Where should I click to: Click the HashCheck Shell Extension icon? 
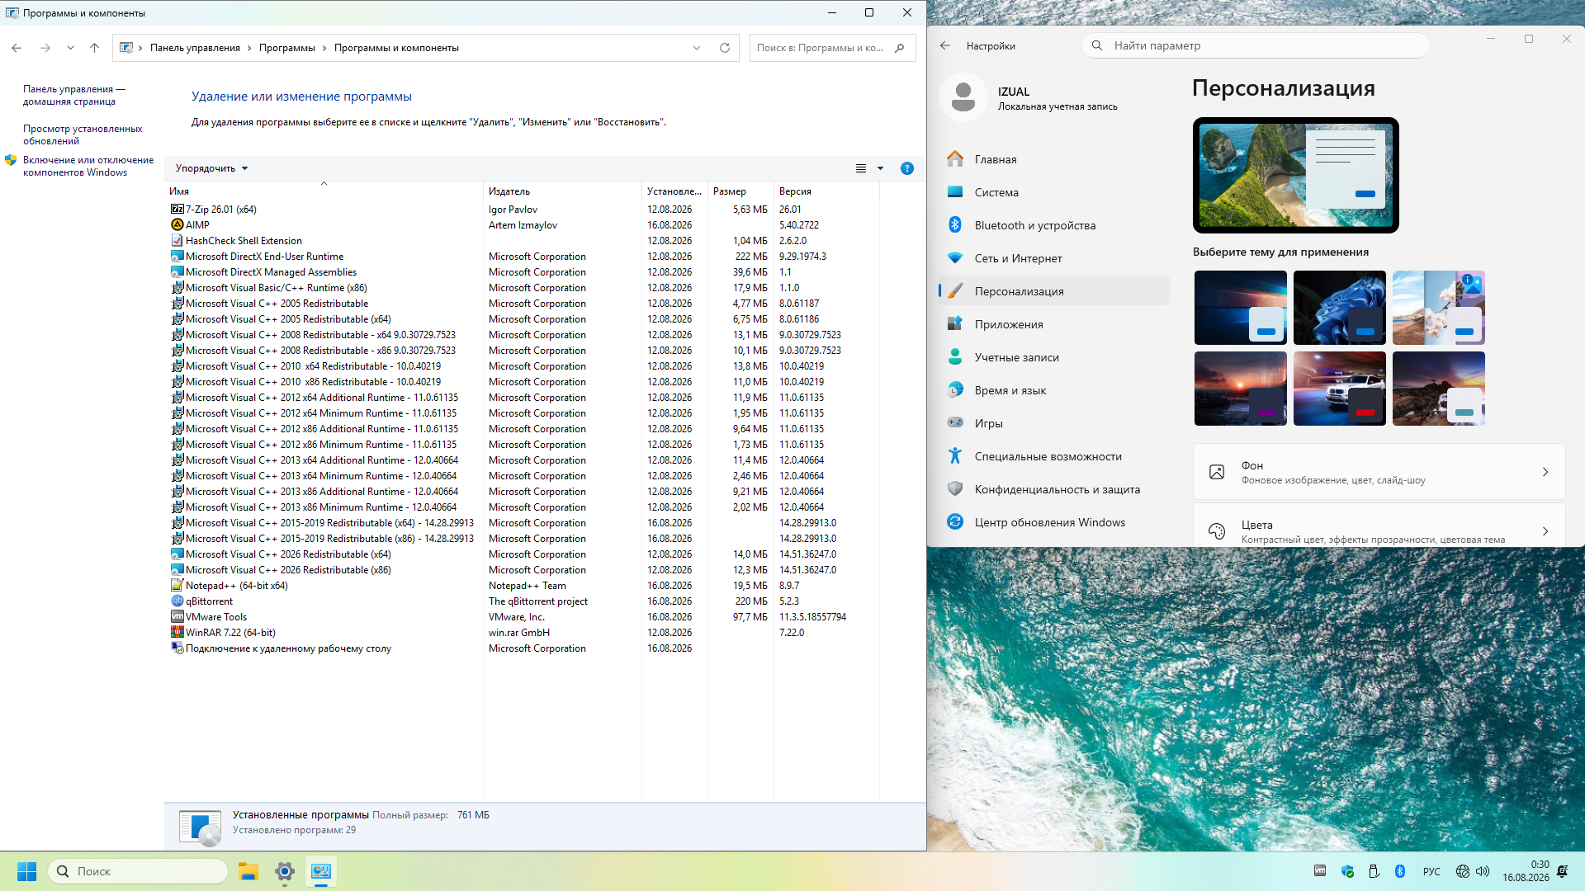click(177, 241)
